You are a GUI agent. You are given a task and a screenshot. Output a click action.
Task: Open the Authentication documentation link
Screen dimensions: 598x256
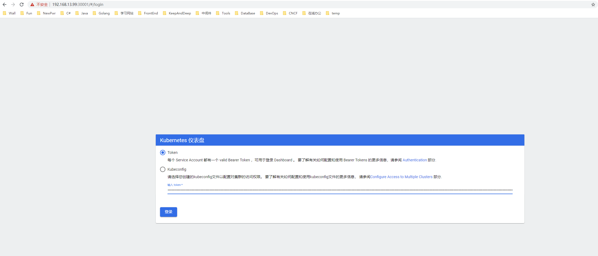point(415,160)
